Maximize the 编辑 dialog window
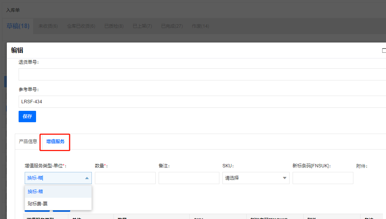The height and width of the screenshot is (219, 386). coord(384,50)
